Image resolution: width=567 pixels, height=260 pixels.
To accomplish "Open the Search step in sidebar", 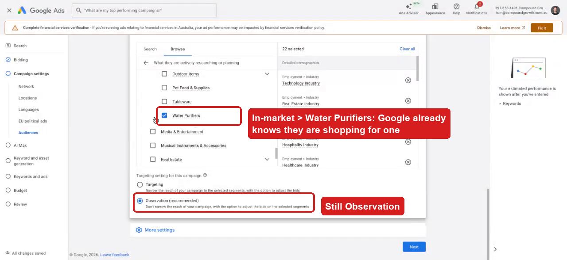I will (x=20, y=46).
